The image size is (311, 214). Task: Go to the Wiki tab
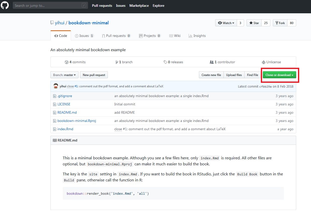175,36
